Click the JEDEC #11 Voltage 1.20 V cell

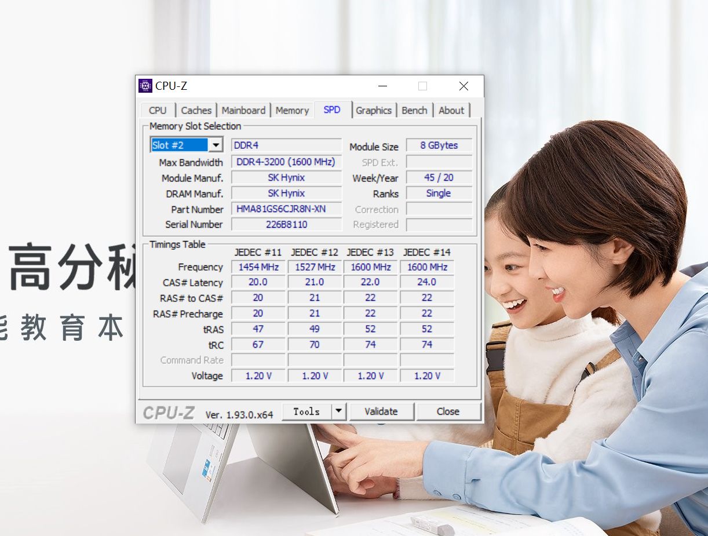pos(258,376)
